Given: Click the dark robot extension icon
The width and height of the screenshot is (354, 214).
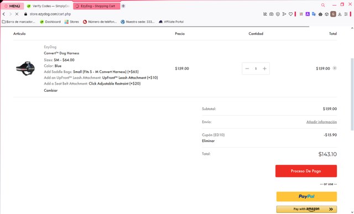Looking at the screenshot, I should (320, 14).
